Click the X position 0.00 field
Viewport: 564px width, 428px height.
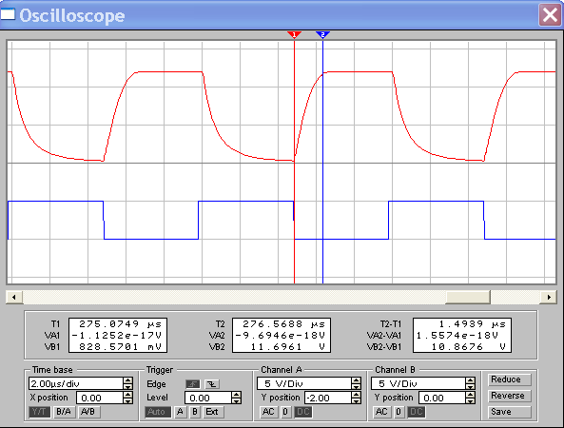click(x=100, y=398)
